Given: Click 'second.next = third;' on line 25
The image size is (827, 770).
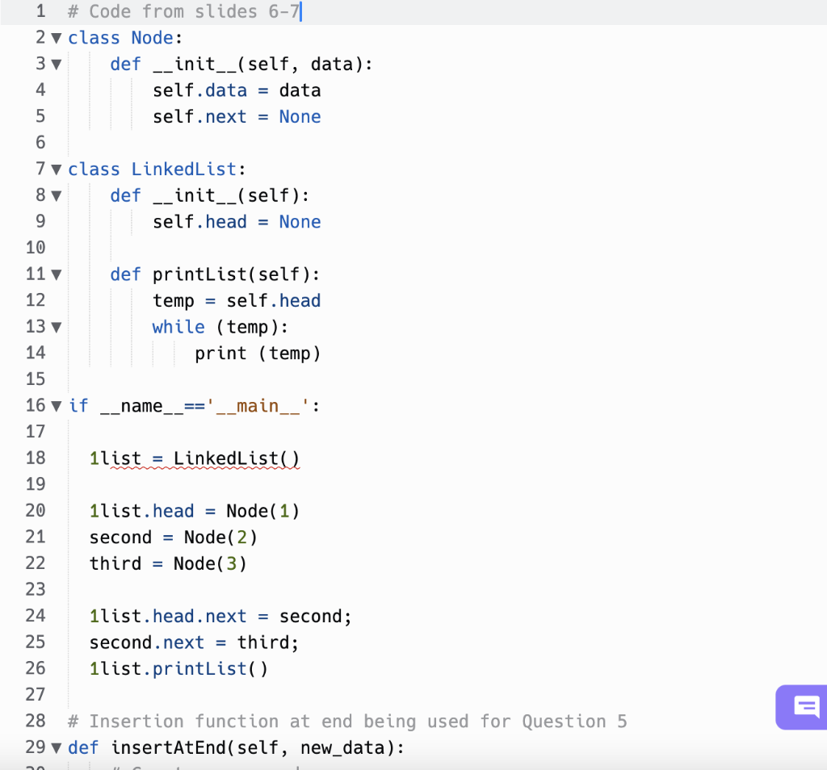Looking at the screenshot, I should click(194, 643).
